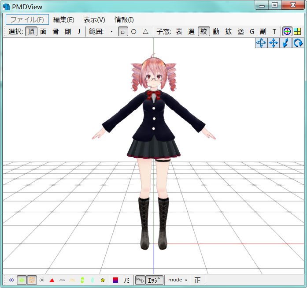Toggle the orange wireframe display icon
The width and height of the screenshot is (307, 288).
[x=32, y=280]
